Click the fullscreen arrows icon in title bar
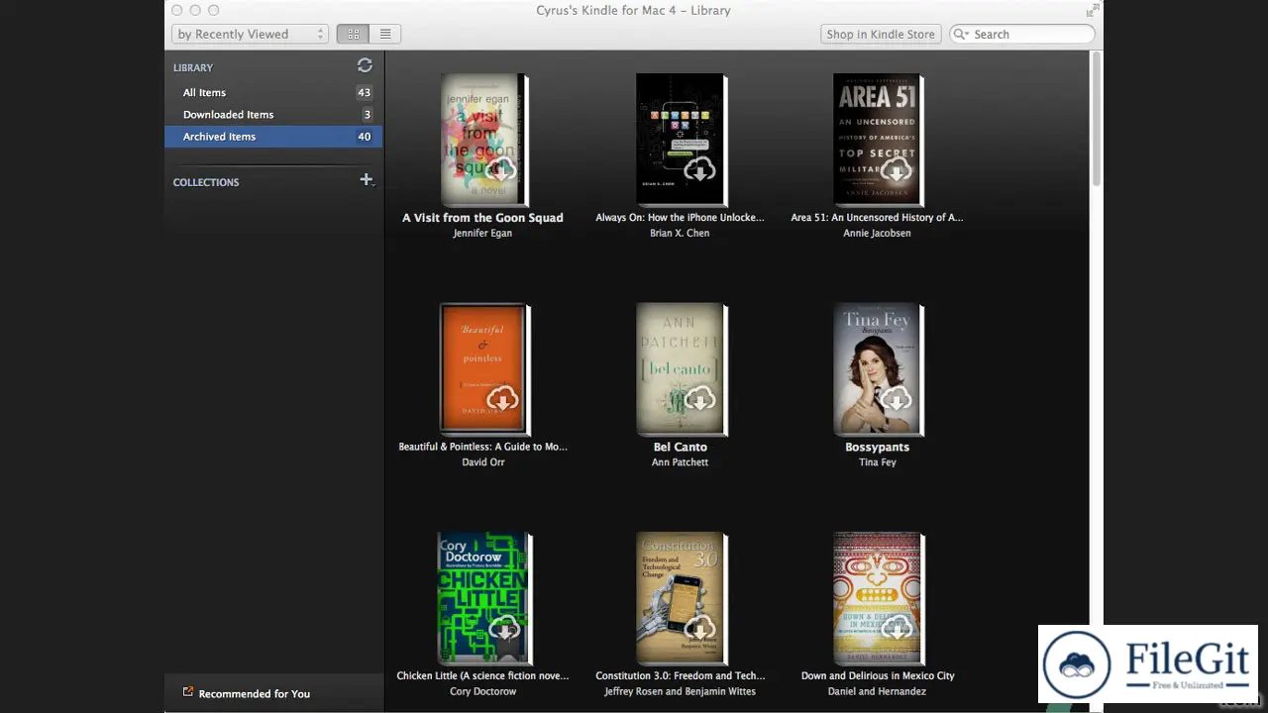Viewport: 1268px width, 713px height. tap(1093, 10)
